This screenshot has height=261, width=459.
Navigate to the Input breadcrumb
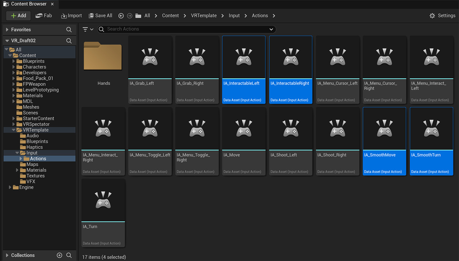pos(234,16)
